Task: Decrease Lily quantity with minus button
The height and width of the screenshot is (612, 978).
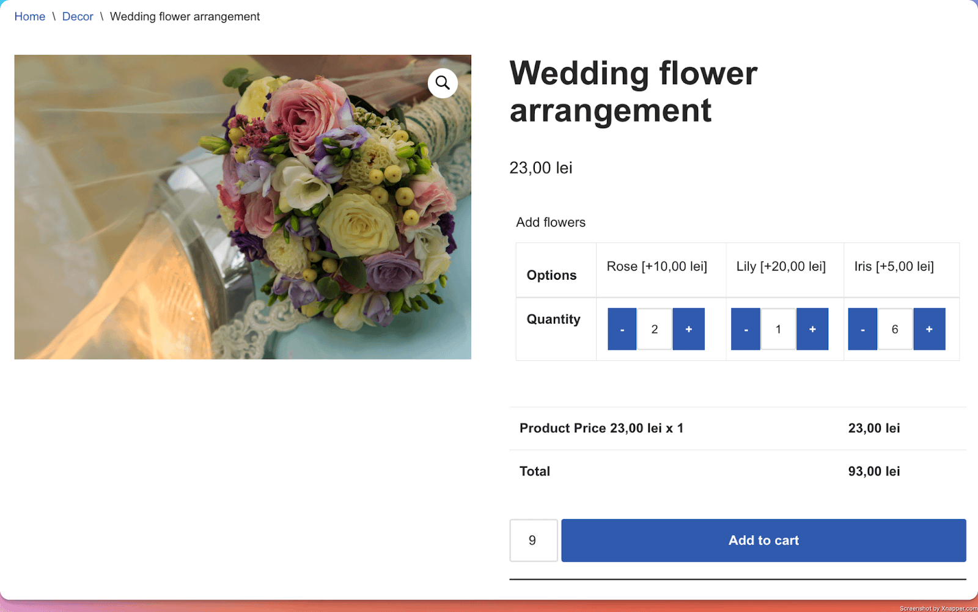Action: pyautogui.click(x=745, y=329)
